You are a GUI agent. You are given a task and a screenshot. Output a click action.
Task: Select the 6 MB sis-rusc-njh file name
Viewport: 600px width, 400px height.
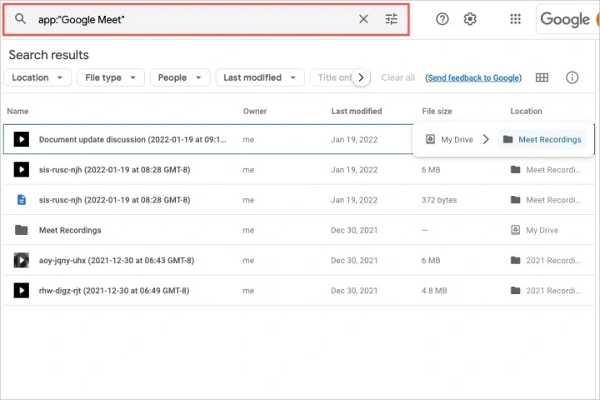click(114, 169)
